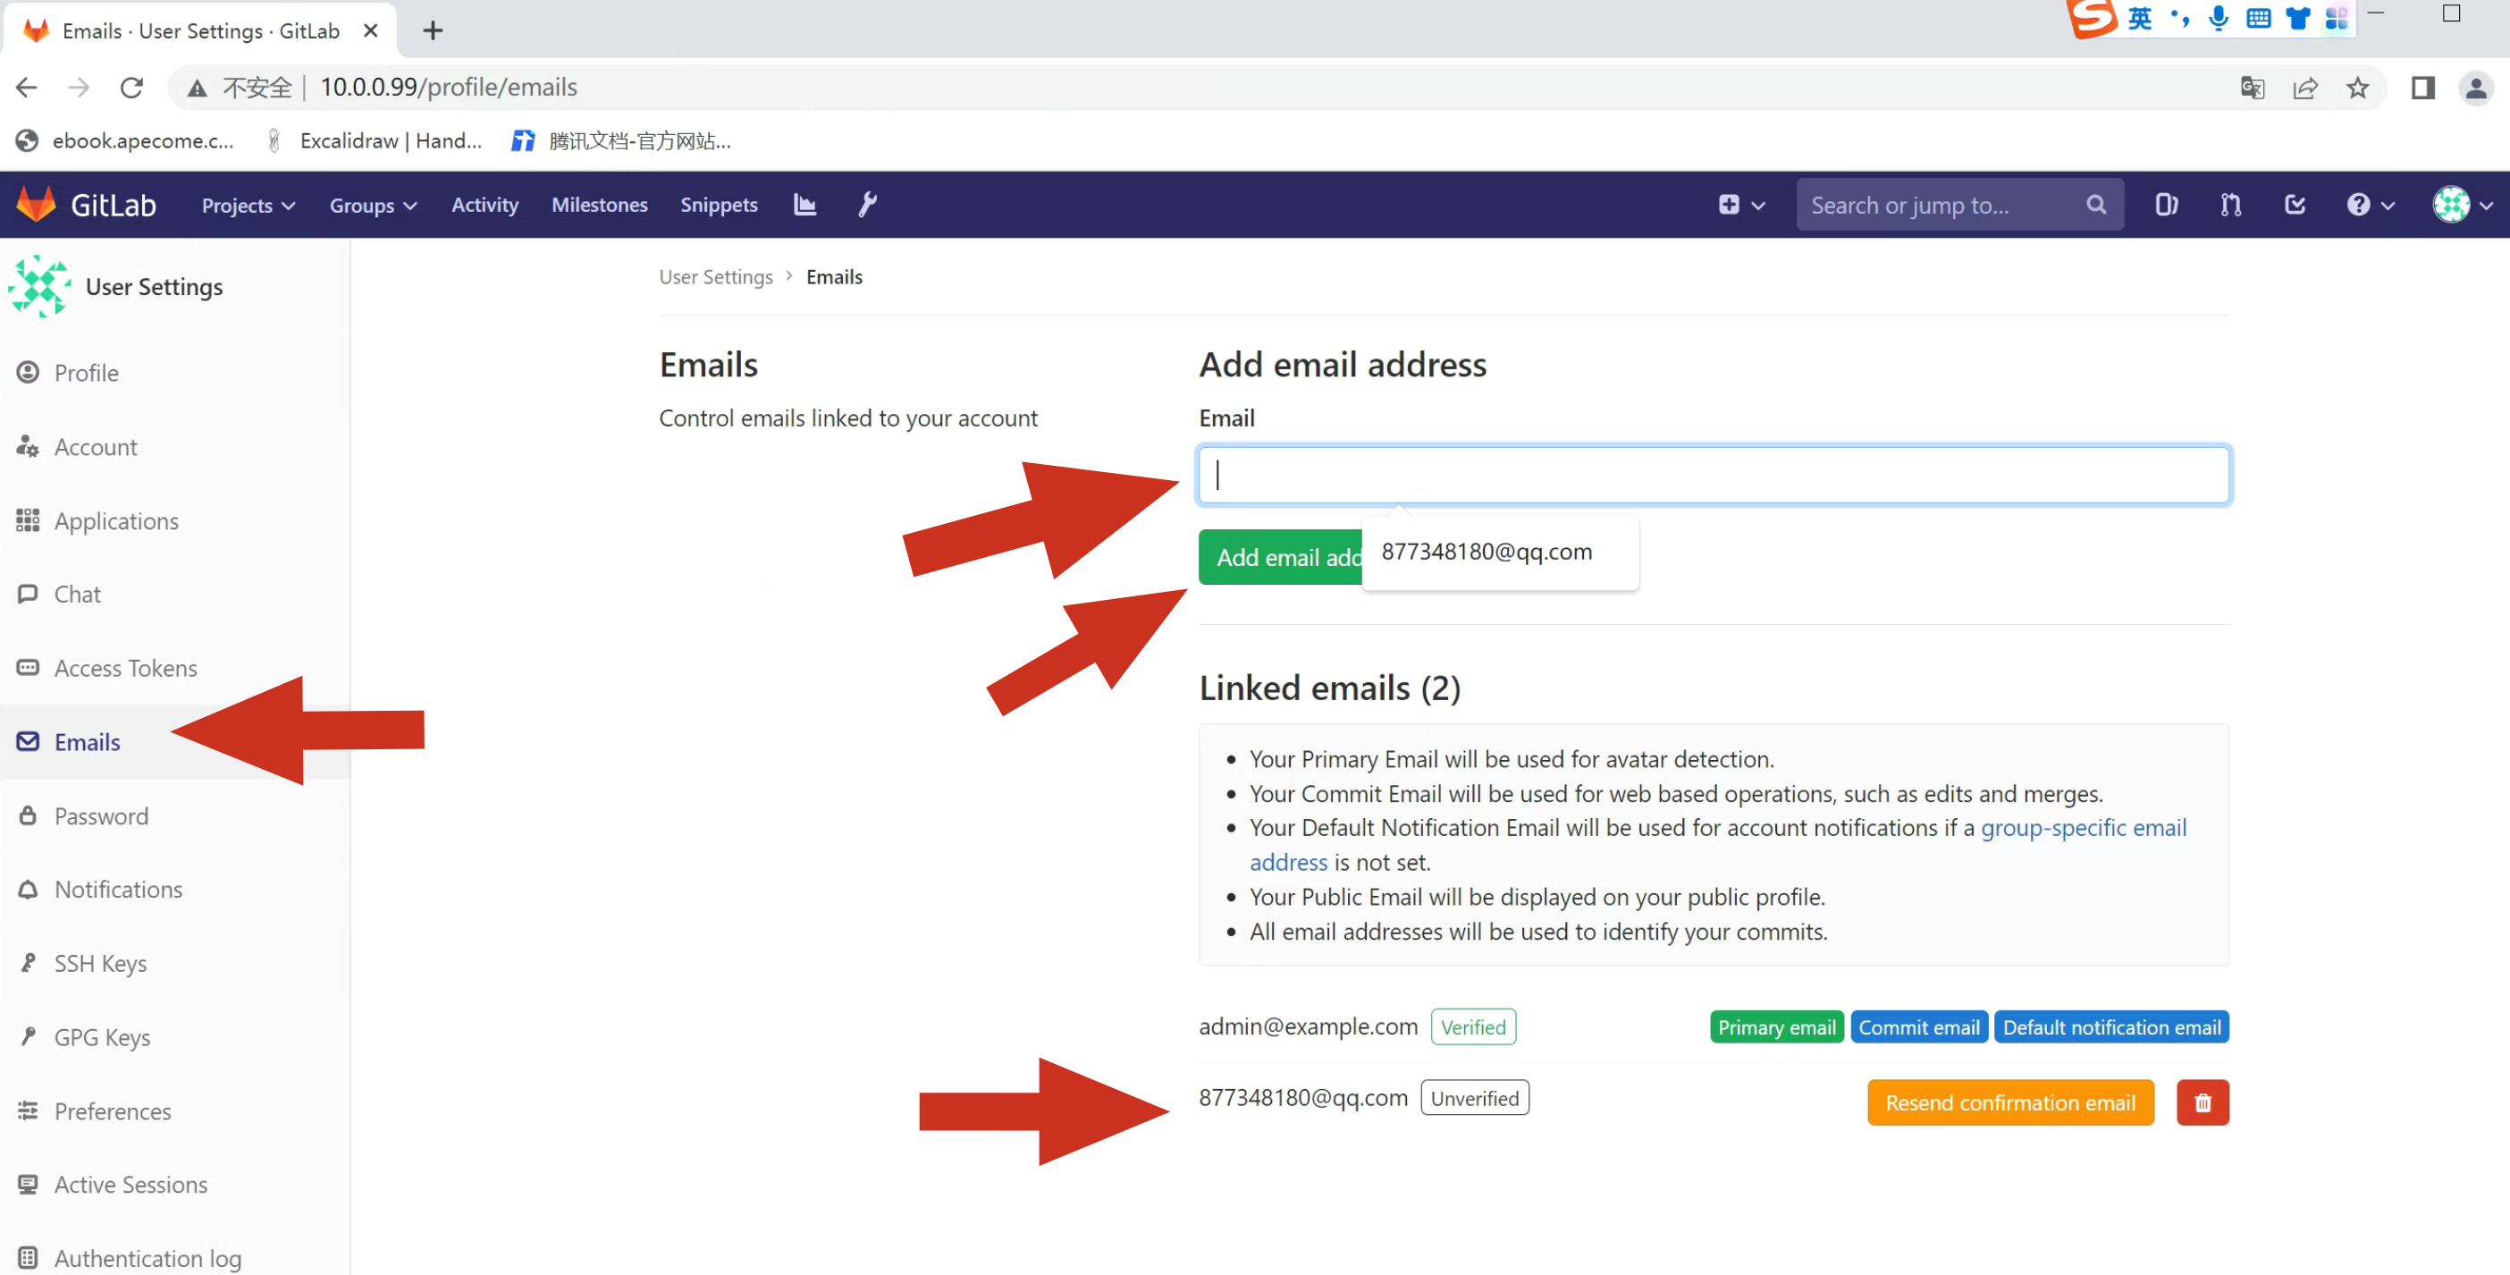Screen dimensions: 2510x1275
Task: Click the red delete email trash button
Action: [x=2203, y=1102]
